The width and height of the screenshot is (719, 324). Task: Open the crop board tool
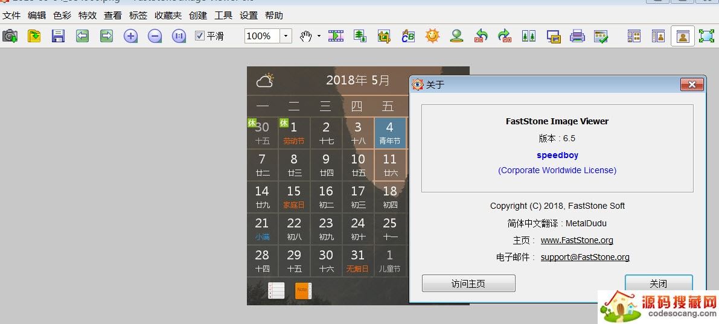[x=384, y=36]
